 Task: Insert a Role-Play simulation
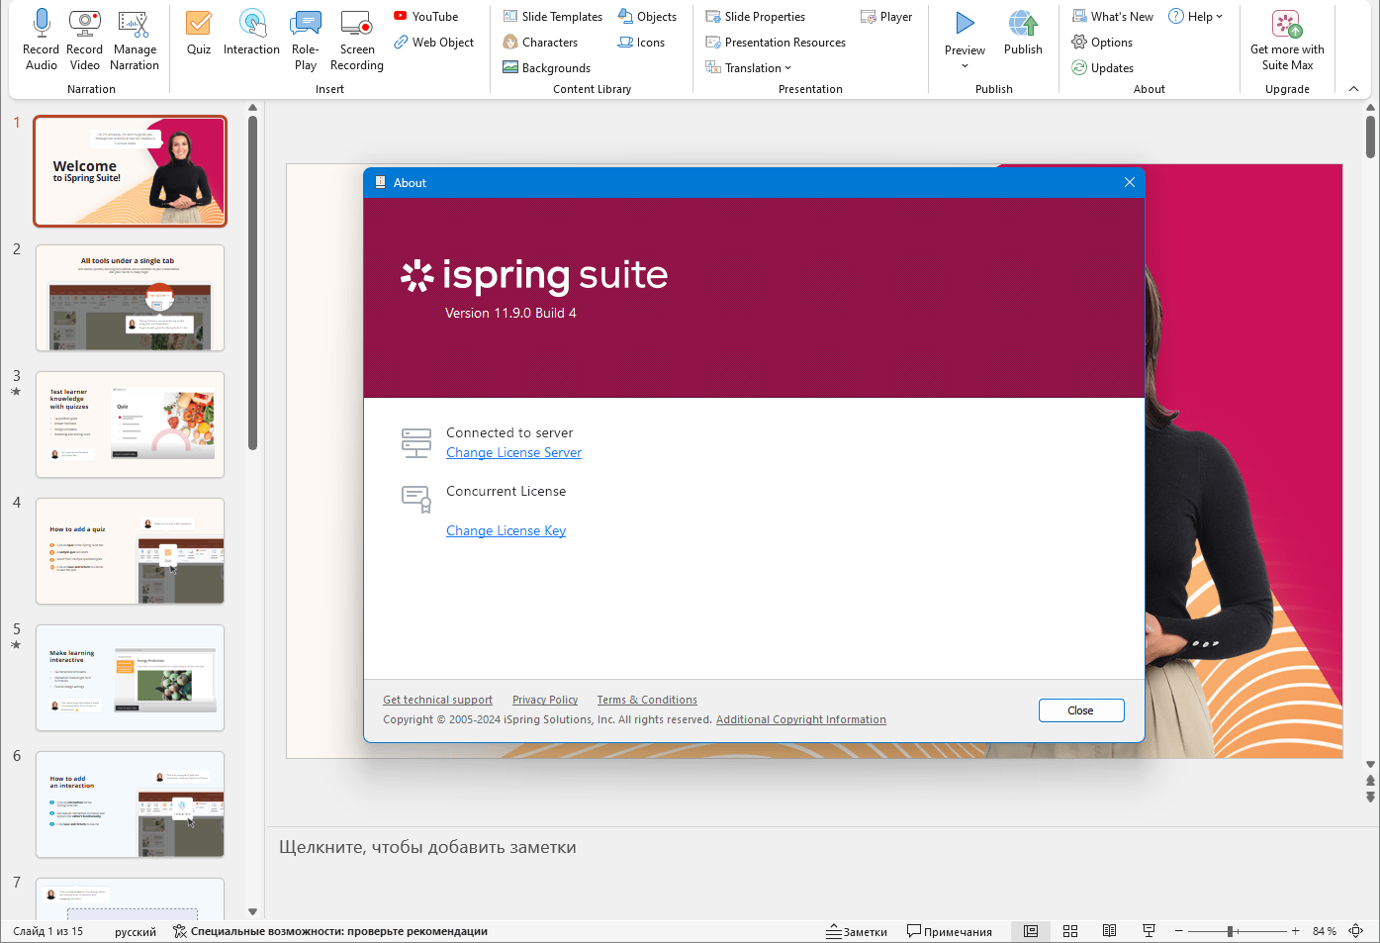(306, 40)
